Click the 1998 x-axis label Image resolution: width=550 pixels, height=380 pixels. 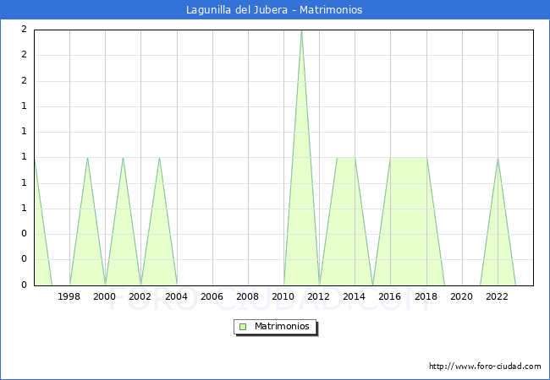(69, 296)
